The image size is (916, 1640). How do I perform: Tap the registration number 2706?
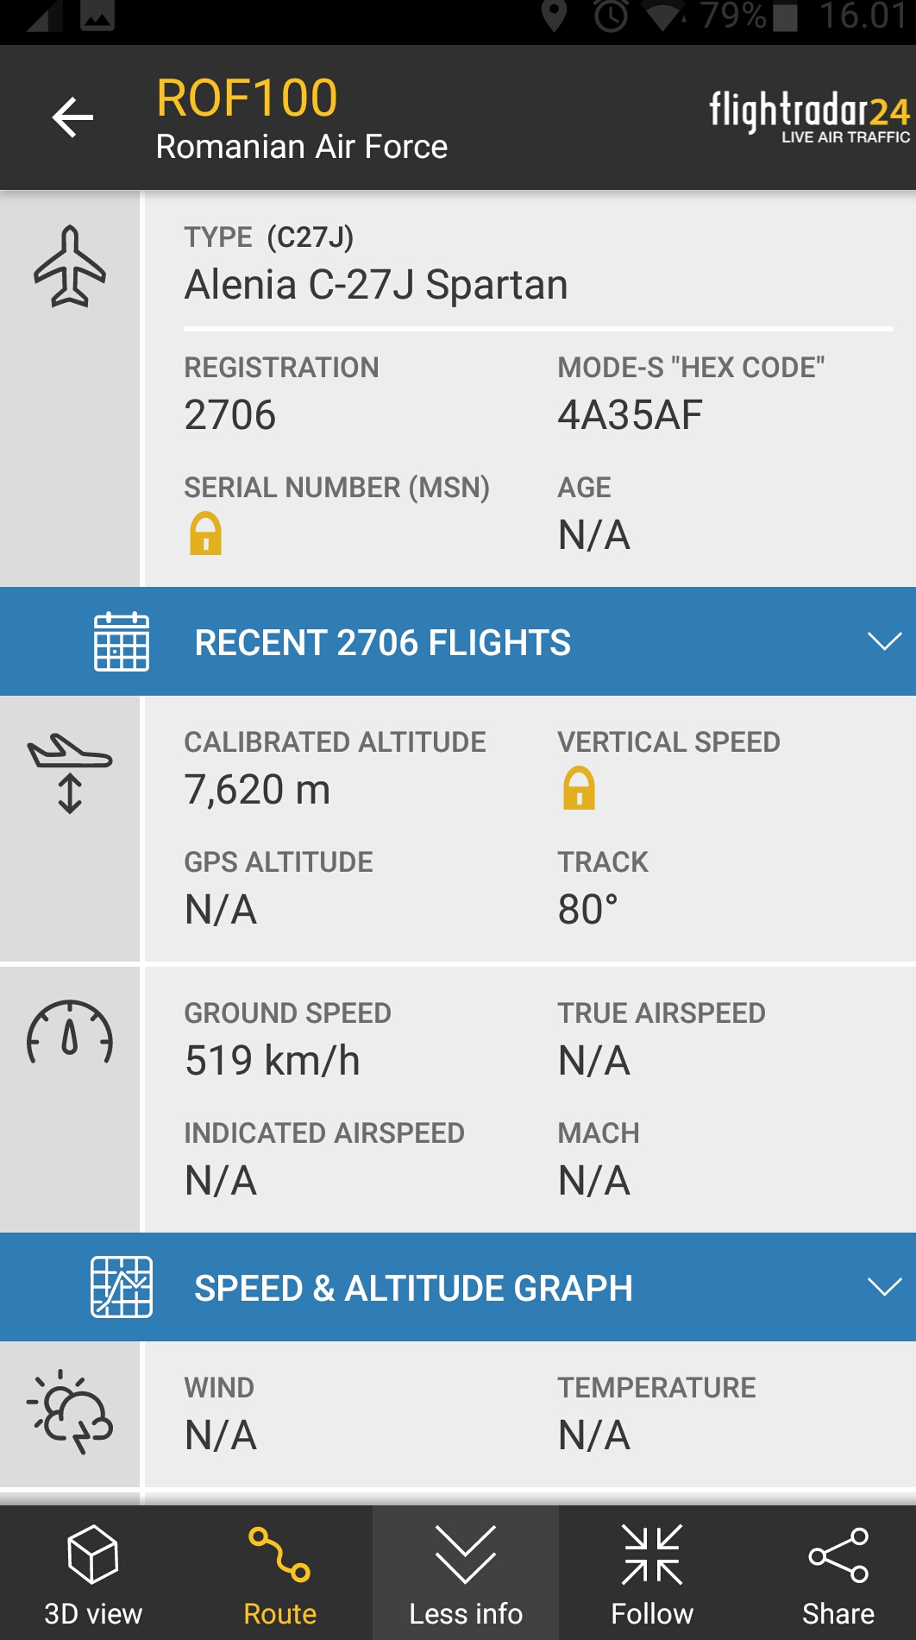(x=230, y=415)
